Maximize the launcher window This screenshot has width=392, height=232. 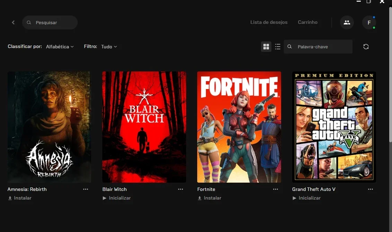coord(369,1)
